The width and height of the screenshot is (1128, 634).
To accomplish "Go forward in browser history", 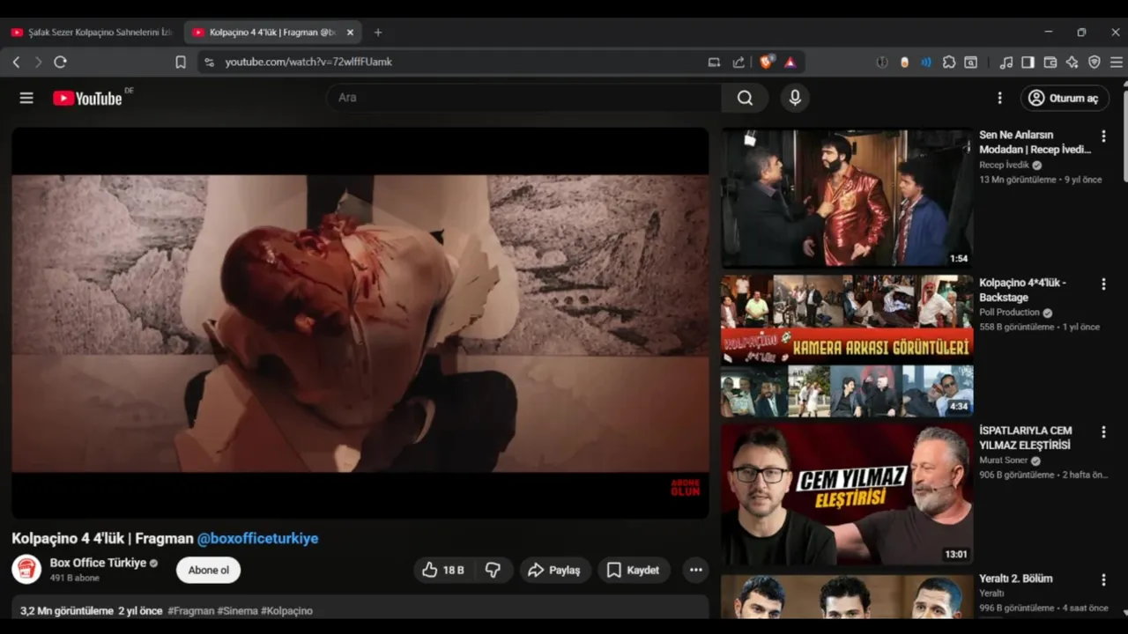I will pyautogui.click(x=38, y=62).
